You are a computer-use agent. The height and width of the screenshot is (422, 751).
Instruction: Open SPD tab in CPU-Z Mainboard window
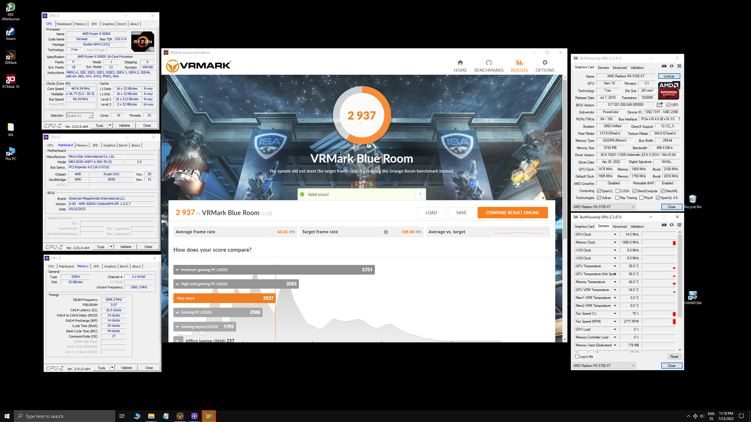click(x=95, y=145)
